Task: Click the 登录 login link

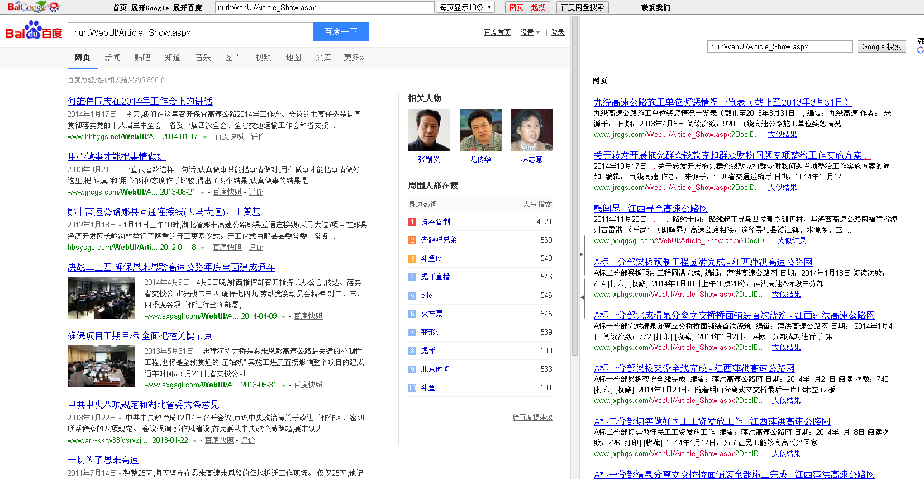Action: 558,32
